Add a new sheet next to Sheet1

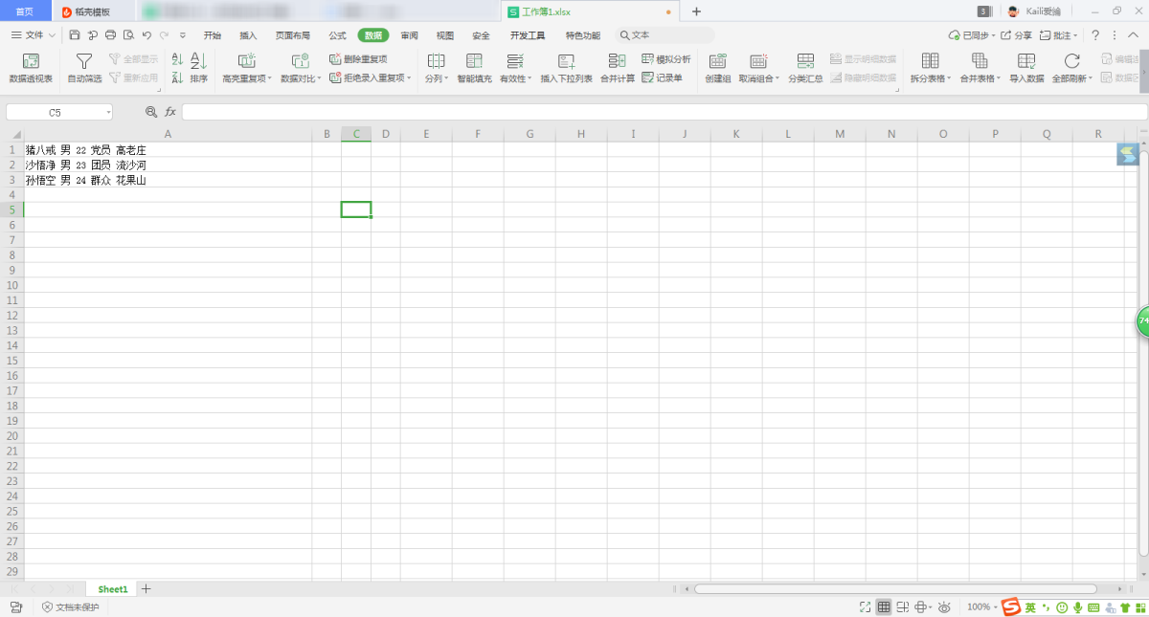[146, 589]
